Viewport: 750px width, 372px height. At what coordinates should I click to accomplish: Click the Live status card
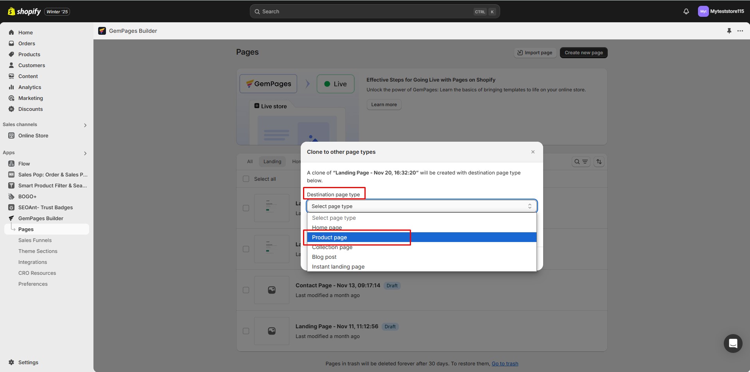(x=336, y=84)
